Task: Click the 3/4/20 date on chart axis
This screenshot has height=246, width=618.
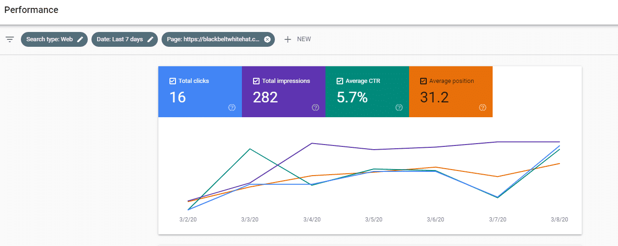Action: pyautogui.click(x=312, y=220)
